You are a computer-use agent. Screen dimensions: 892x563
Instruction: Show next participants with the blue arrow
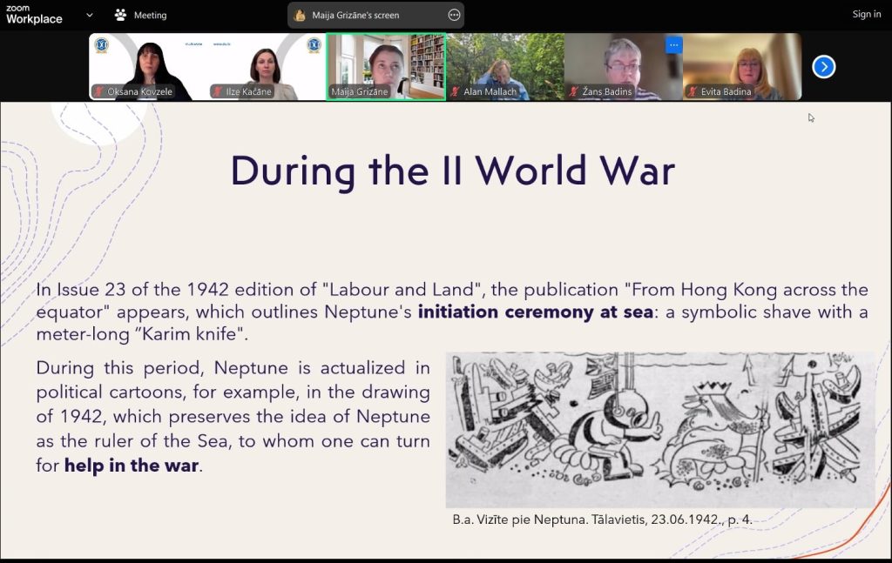click(x=824, y=67)
